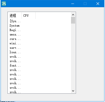Click the green app icon in title bar
This screenshot has width=105, height=102.
(x=4, y=4)
